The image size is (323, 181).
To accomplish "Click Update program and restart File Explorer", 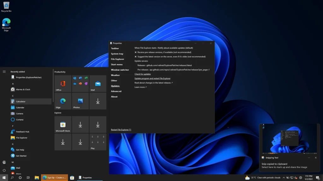I will (152, 78).
